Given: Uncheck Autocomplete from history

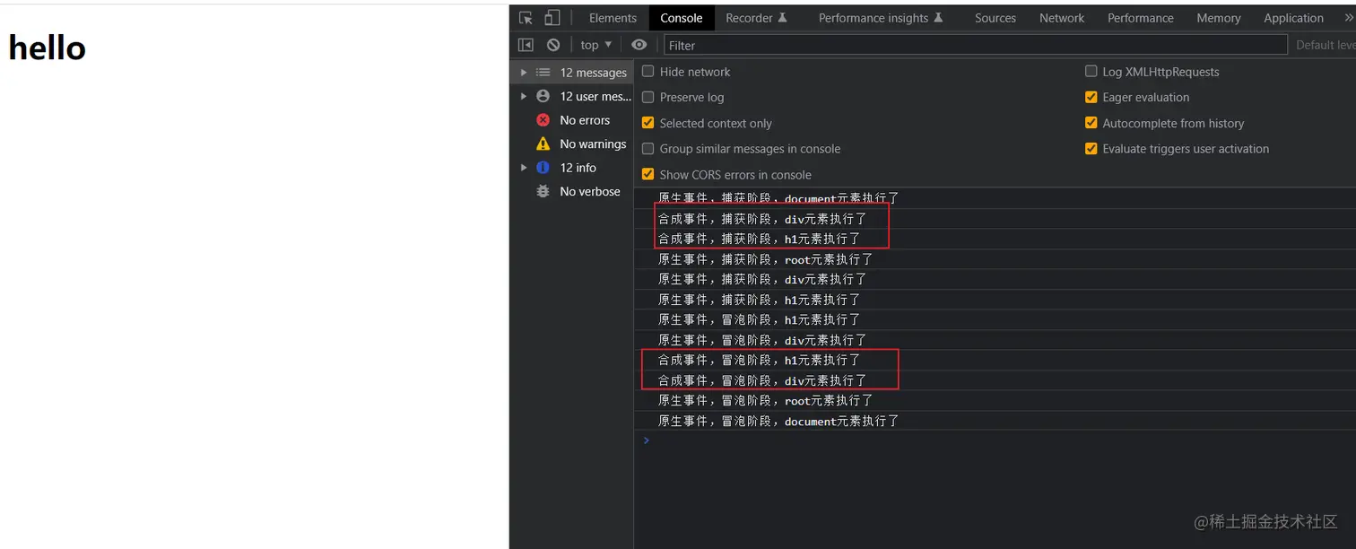Looking at the screenshot, I should [x=1091, y=123].
